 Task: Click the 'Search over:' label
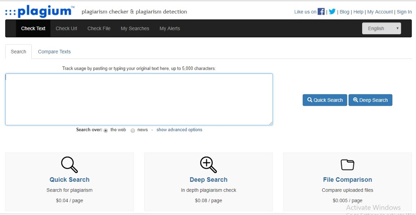[x=89, y=130]
